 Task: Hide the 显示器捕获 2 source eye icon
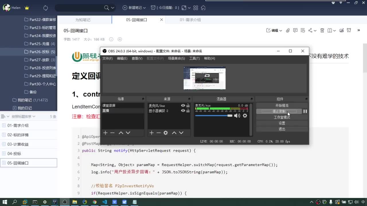click(183, 111)
